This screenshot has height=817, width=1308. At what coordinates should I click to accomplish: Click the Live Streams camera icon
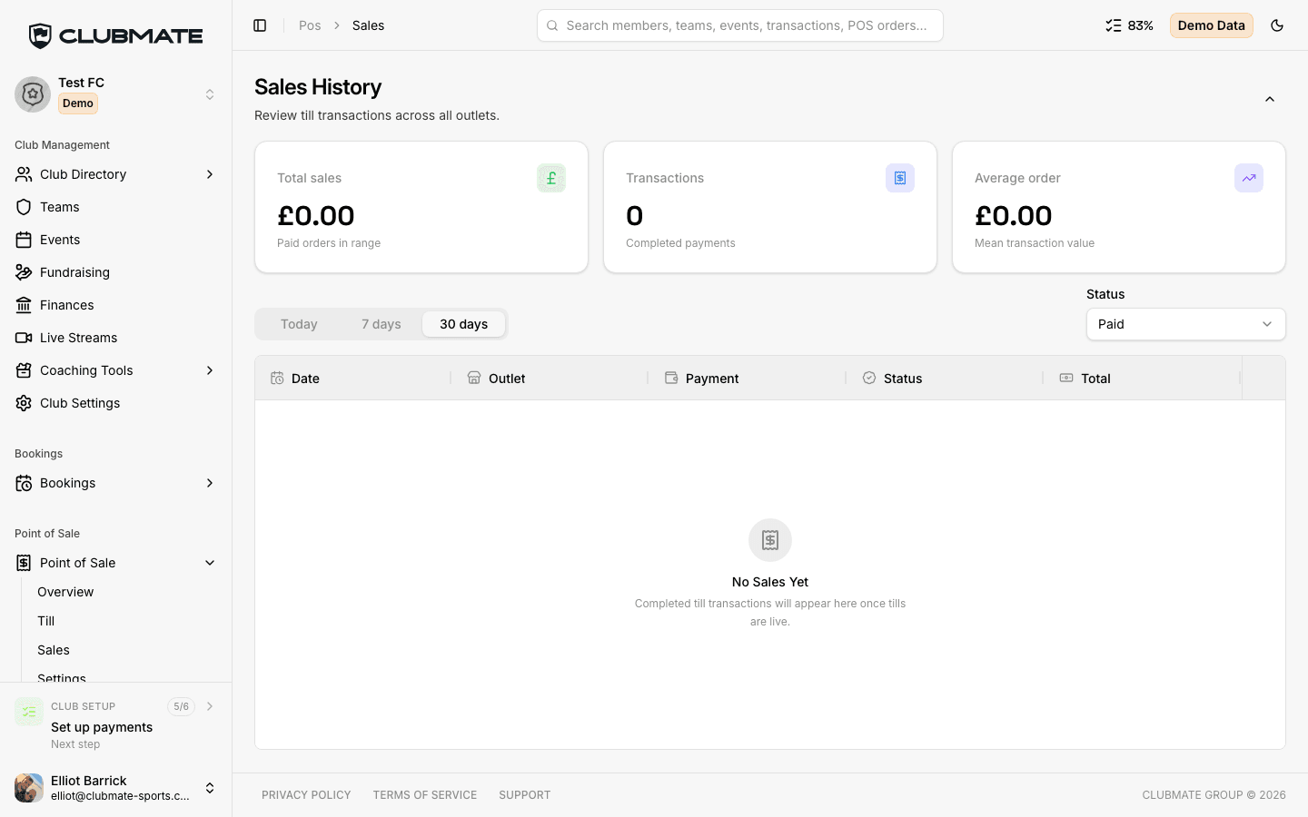coord(24,338)
